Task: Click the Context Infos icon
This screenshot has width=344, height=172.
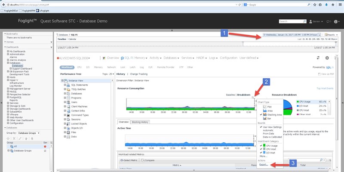Action: [68, 111]
